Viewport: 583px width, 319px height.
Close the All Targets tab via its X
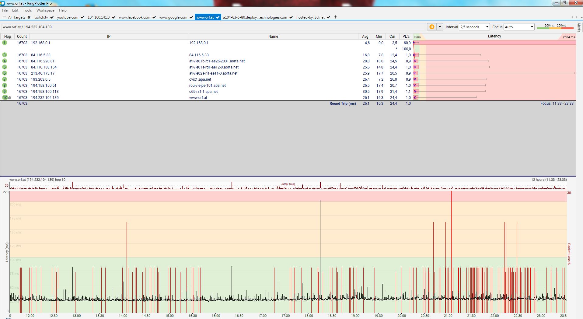pyautogui.click(x=29, y=17)
